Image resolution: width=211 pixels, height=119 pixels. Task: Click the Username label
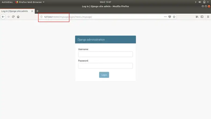[x=83, y=49]
